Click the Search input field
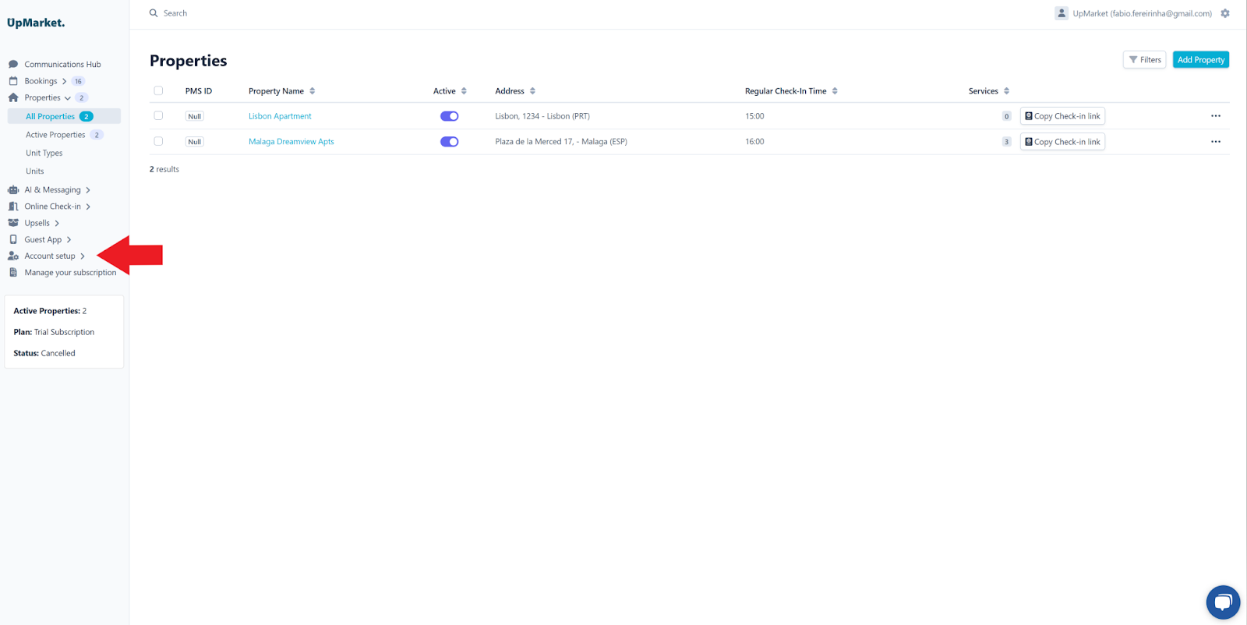This screenshot has height=625, width=1247. pos(175,13)
